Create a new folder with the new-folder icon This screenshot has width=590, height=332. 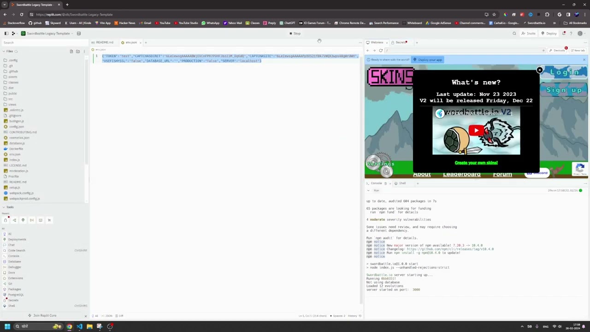(x=78, y=51)
